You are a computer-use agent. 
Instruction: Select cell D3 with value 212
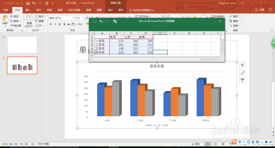point(145,45)
